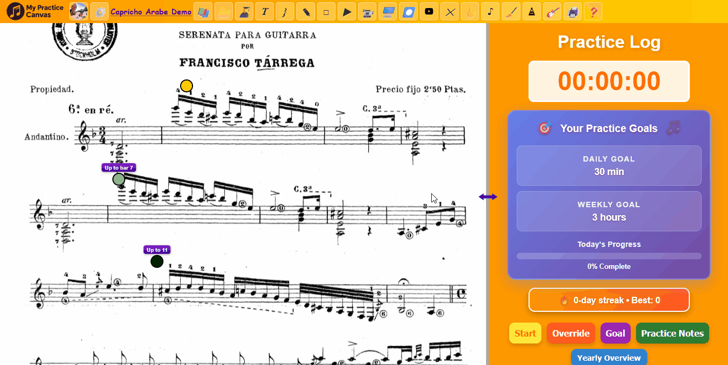Open the Yearly Overview
This screenshot has height=365, width=728.
[609, 357]
